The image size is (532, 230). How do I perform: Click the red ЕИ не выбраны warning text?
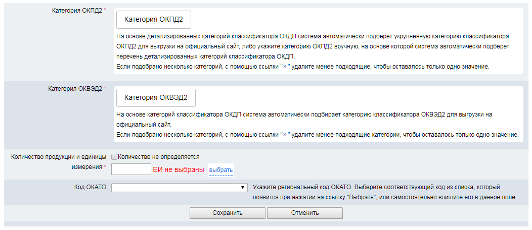pyautogui.click(x=179, y=170)
